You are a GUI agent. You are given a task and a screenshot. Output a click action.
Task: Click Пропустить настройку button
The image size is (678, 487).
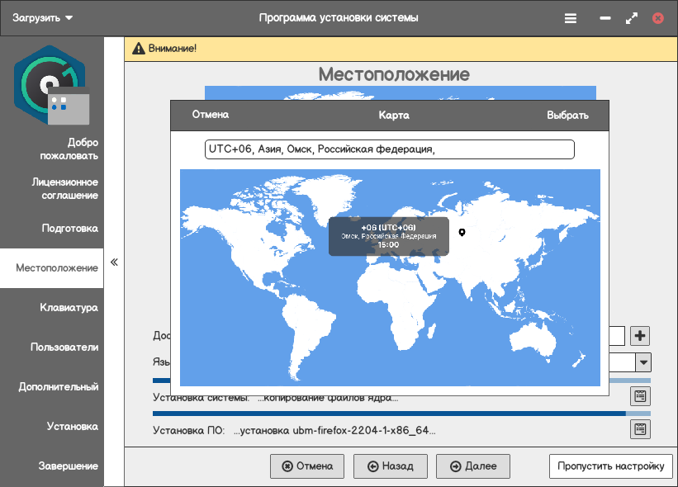(x=609, y=466)
